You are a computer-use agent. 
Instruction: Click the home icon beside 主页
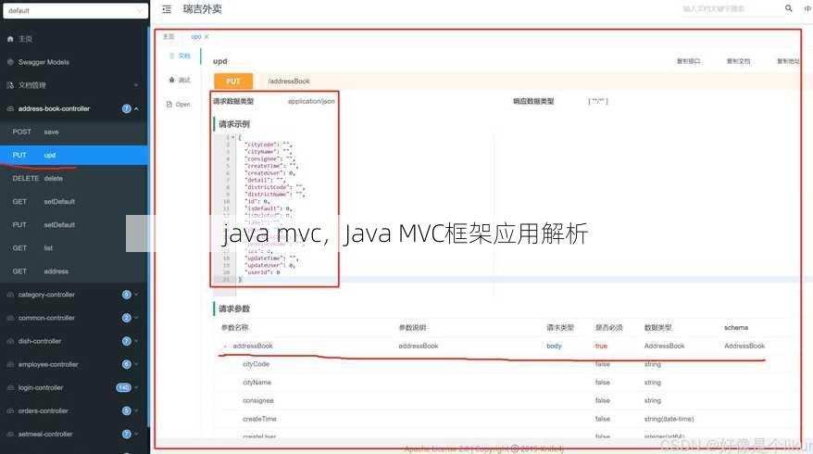coord(10,39)
